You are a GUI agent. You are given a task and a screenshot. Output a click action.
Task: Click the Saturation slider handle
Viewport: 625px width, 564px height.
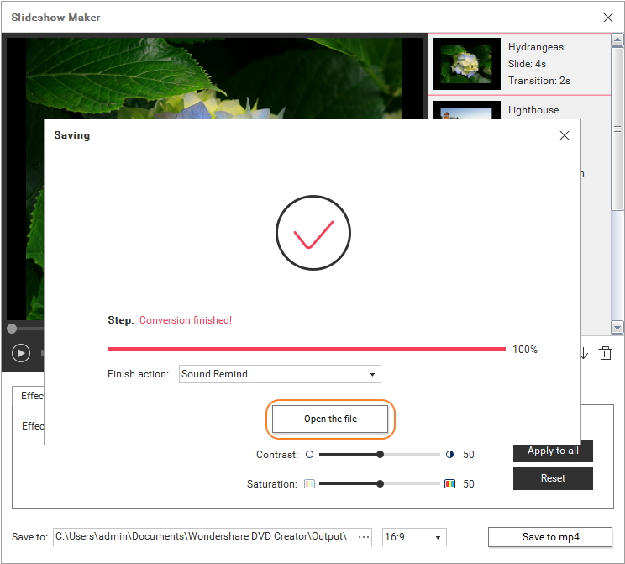pos(381,484)
